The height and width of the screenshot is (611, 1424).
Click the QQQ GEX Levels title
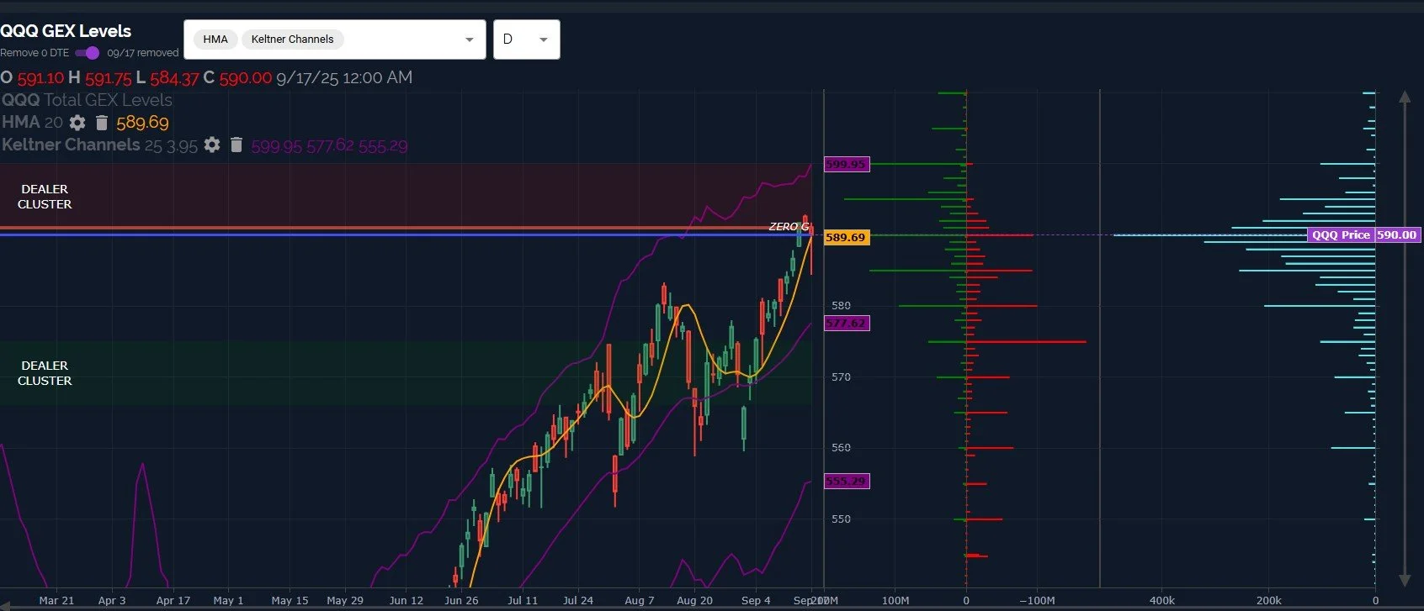(x=66, y=31)
